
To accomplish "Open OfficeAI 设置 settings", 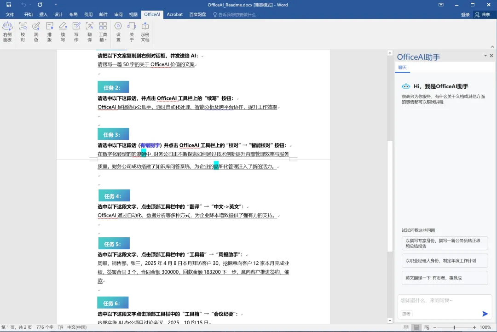I will click(118, 32).
